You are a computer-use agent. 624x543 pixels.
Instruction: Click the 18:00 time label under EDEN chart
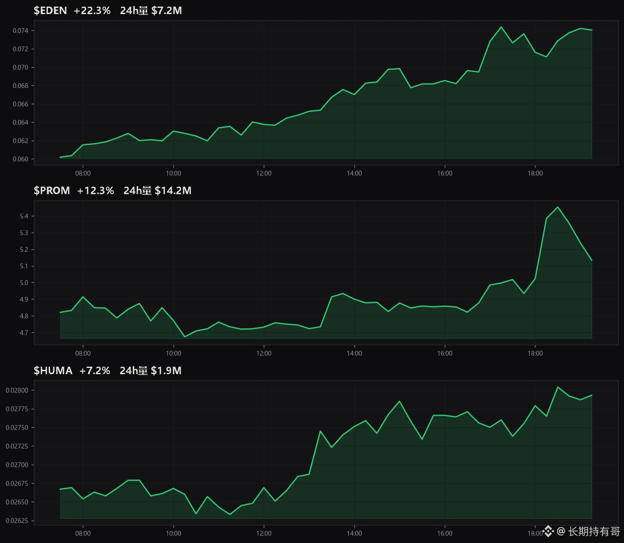pos(535,173)
